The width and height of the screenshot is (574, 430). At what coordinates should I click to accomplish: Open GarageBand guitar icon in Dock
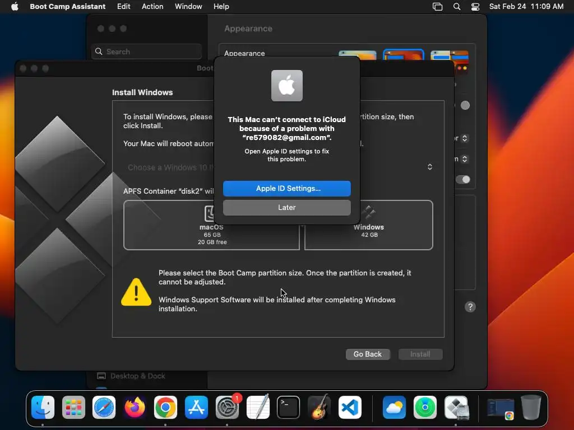click(x=319, y=407)
